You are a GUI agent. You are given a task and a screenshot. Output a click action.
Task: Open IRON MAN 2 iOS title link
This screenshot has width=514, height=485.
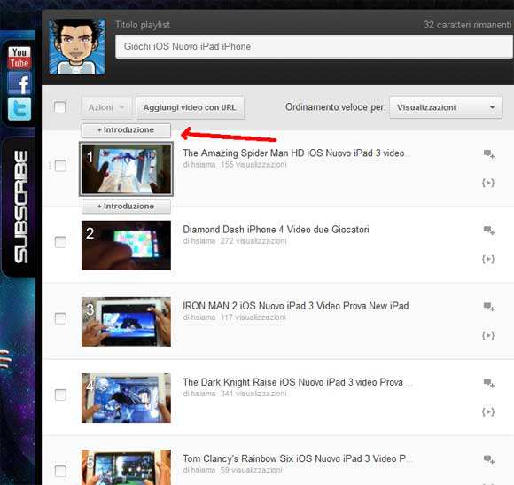coord(296,306)
